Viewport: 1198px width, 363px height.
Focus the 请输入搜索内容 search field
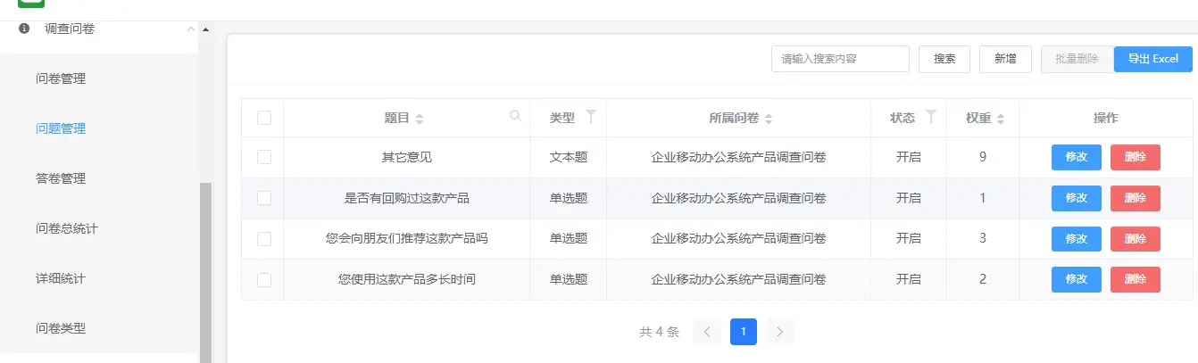tap(839, 59)
